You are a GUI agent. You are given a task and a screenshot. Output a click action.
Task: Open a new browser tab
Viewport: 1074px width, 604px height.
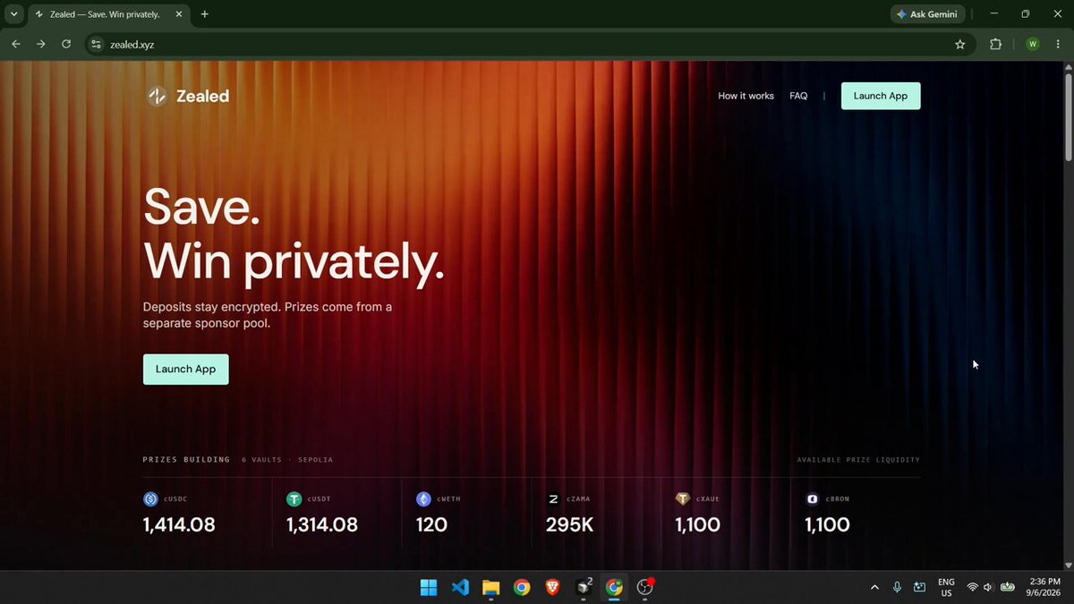[x=204, y=14]
